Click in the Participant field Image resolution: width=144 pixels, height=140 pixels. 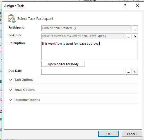pos(86,28)
